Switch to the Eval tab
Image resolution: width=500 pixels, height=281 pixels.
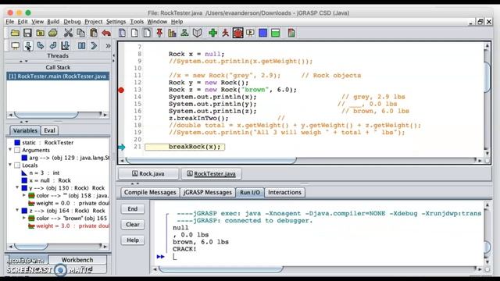coord(49,130)
